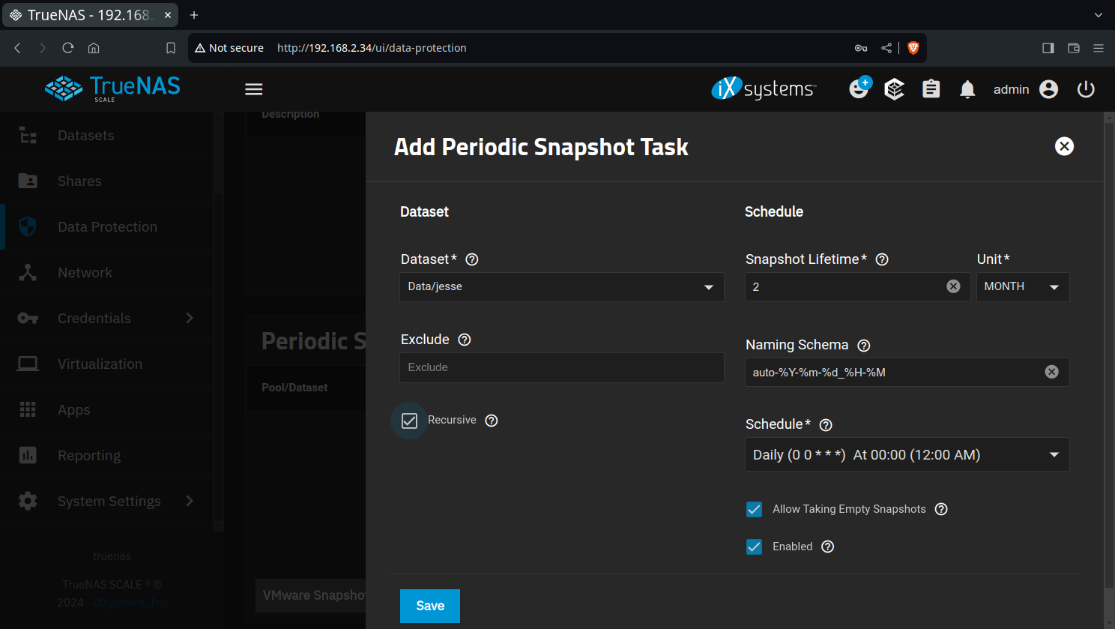
Task: Go to Data Protection in sidebar
Action: click(106, 227)
